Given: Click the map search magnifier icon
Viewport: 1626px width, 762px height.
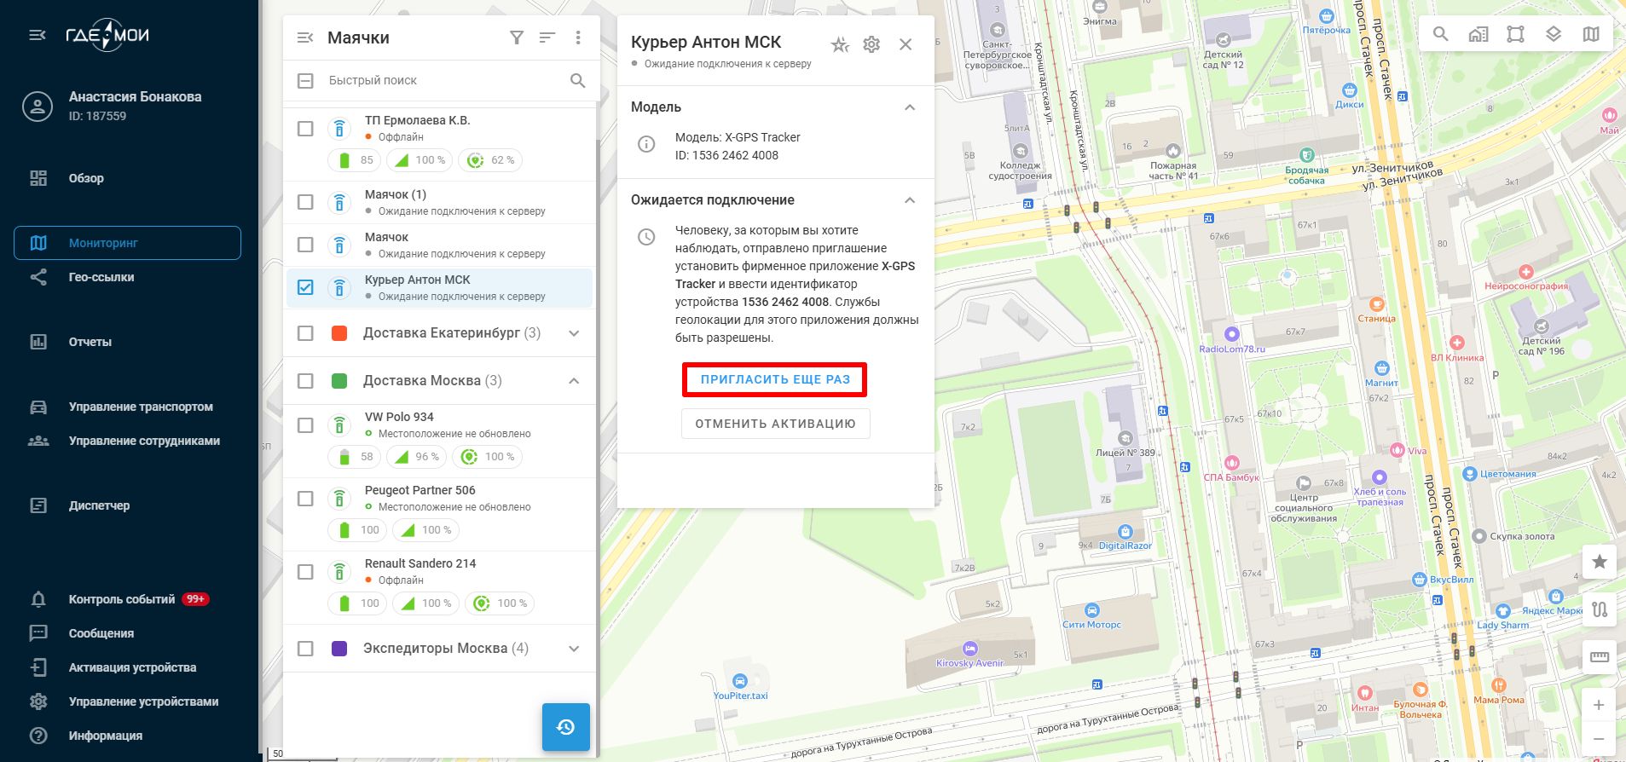Looking at the screenshot, I should (1440, 34).
